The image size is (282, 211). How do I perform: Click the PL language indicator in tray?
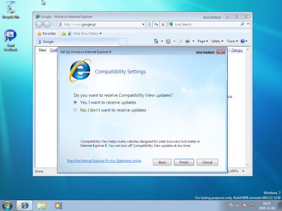point(231,205)
